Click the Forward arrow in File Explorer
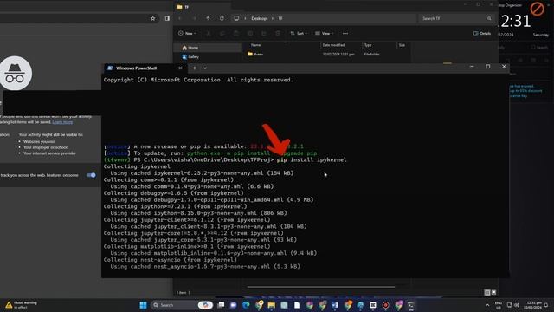 point(194,18)
